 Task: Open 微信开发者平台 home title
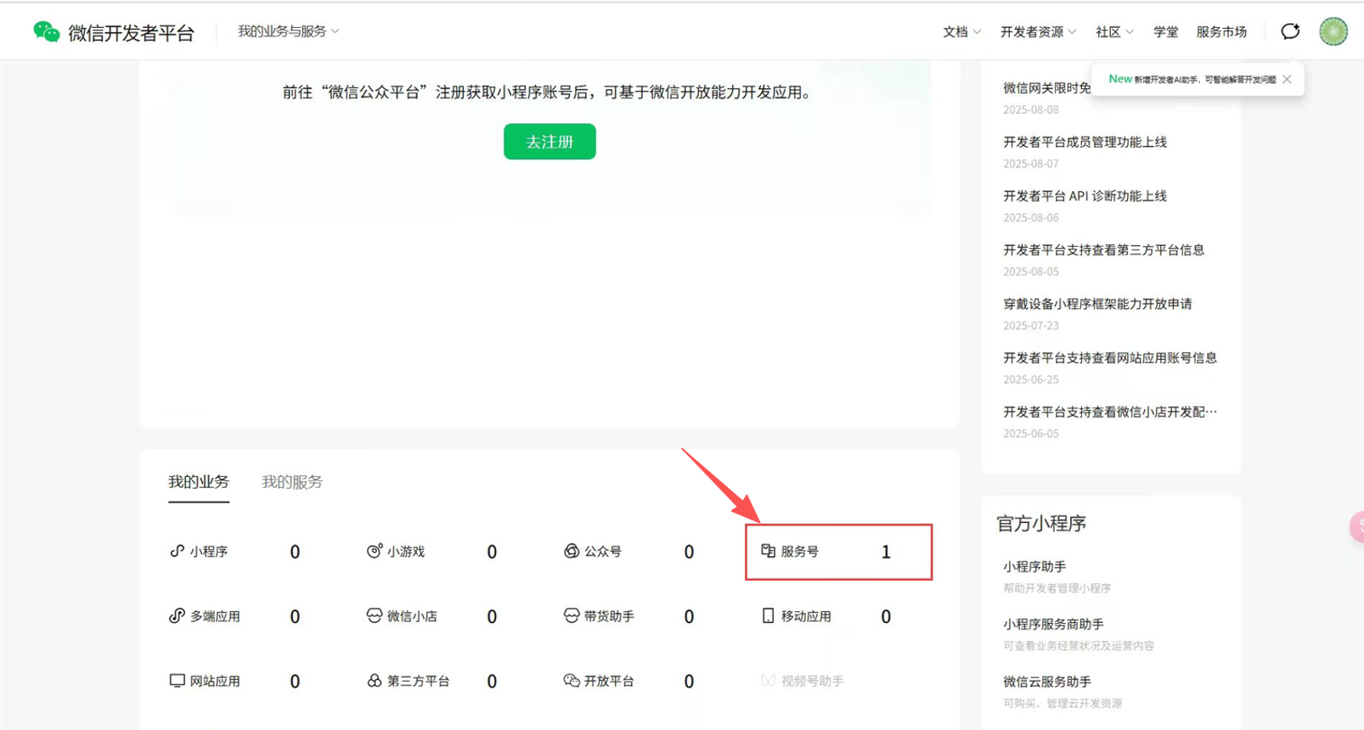point(131,32)
